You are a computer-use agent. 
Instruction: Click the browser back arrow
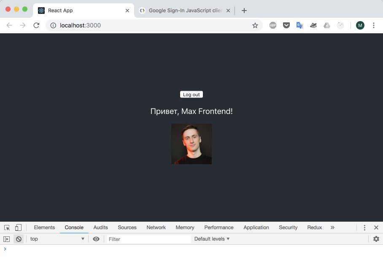click(9, 25)
